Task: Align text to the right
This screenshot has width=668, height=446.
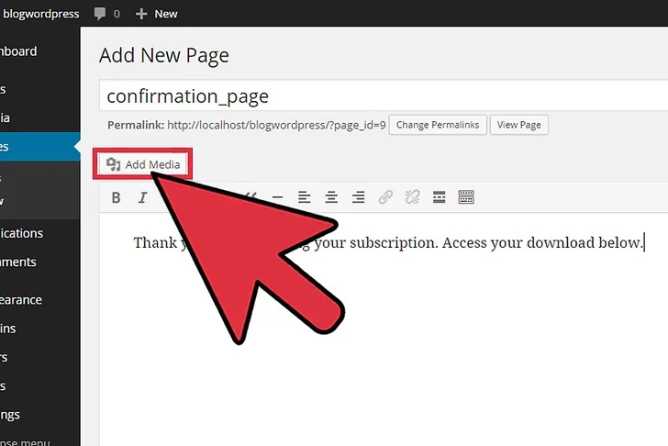Action: (359, 197)
